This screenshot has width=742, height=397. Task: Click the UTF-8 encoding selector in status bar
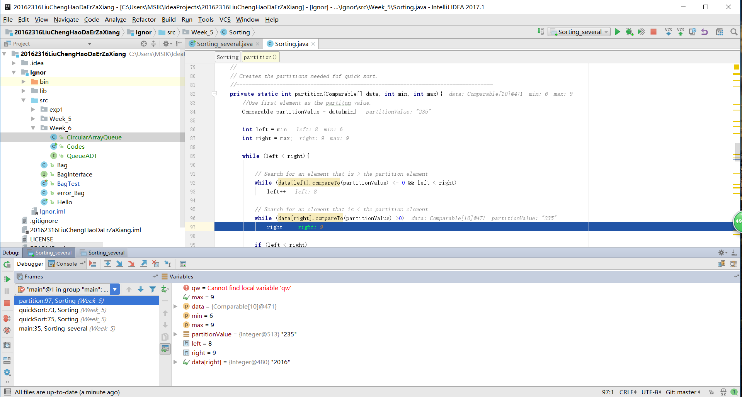(651, 392)
